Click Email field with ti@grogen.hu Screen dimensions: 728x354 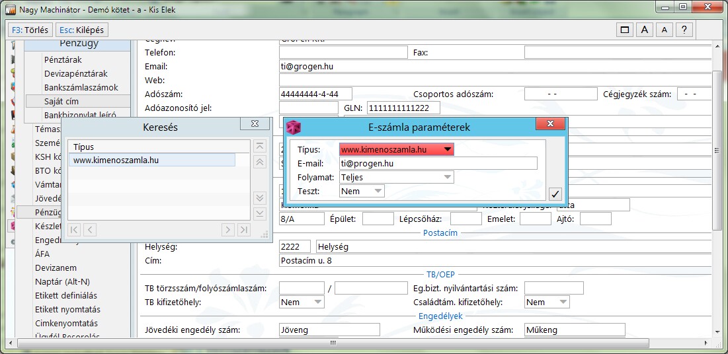495,66
